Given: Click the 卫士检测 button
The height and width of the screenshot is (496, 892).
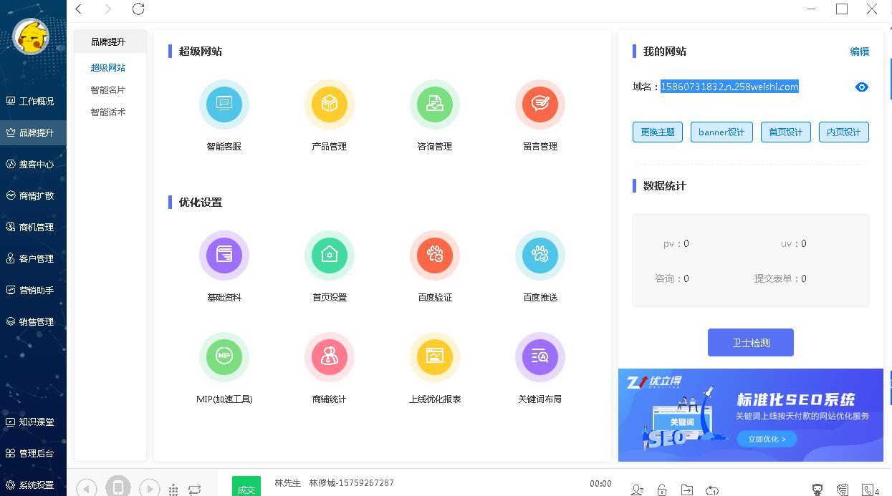Looking at the screenshot, I should (751, 343).
